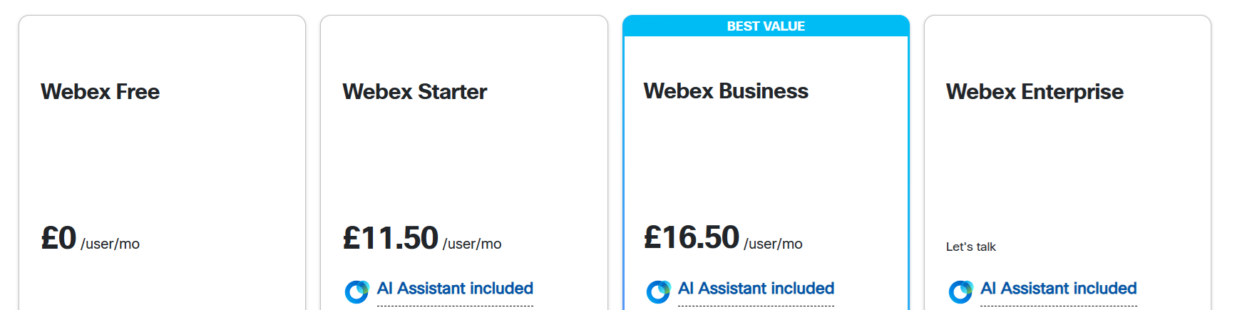The width and height of the screenshot is (1237, 310).
Task: Select the Webex Starter plan title
Action: pos(414,92)
